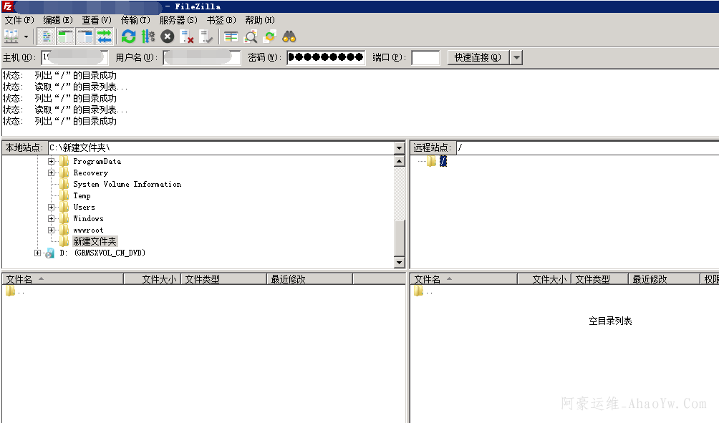The height and width of the screenshot is (423, 719).
Task: Refresh the file and folder lists
Action: tap(129, 37)
